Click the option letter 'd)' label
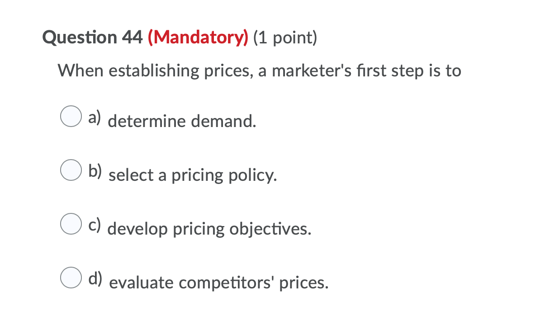 95,278
